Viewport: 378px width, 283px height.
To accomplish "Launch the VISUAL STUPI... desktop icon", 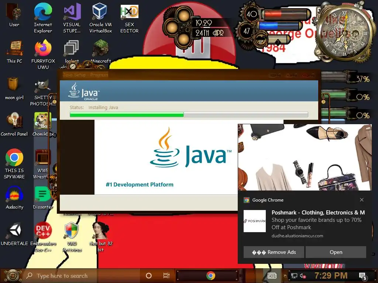I will tap(72, 18).
